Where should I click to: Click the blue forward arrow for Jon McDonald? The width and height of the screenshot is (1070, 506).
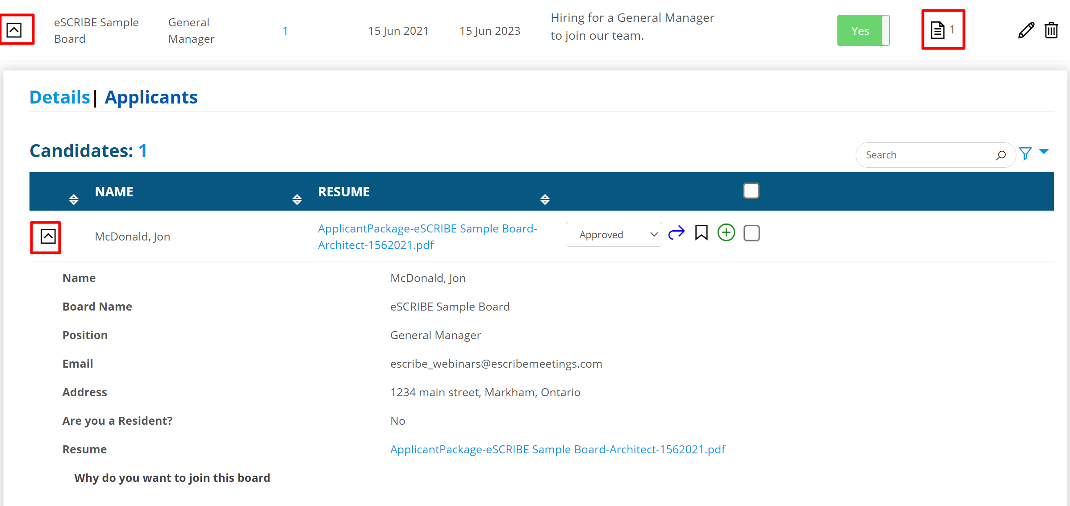(x=676, y=233)
